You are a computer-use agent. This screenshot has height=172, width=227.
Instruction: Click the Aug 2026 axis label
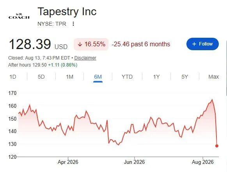coord(203,162)
